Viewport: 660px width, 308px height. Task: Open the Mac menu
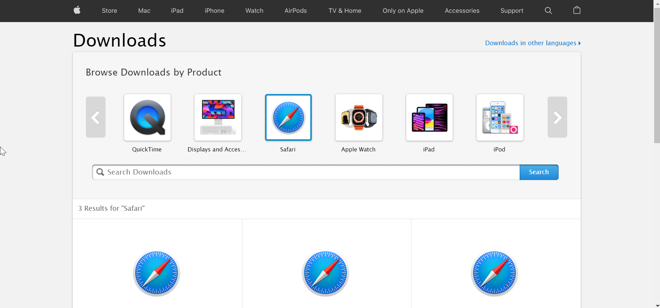click(144, 11)
